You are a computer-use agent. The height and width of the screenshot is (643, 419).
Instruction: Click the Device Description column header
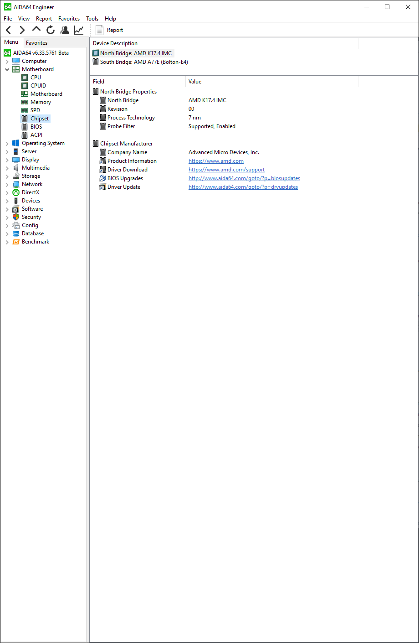pyautogui.click(x=224, y=43)
